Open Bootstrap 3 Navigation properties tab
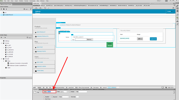This screenshot has width=179, height=100. coord(63,89)
